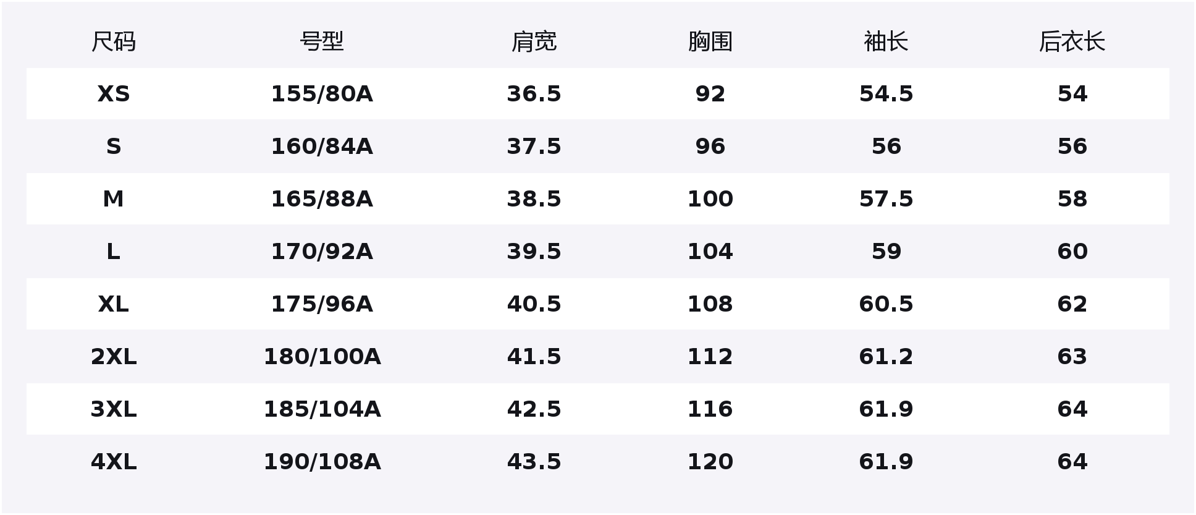Select the L size row label
The height and width of the screenshot is (515, 1196).
point(114,252)
